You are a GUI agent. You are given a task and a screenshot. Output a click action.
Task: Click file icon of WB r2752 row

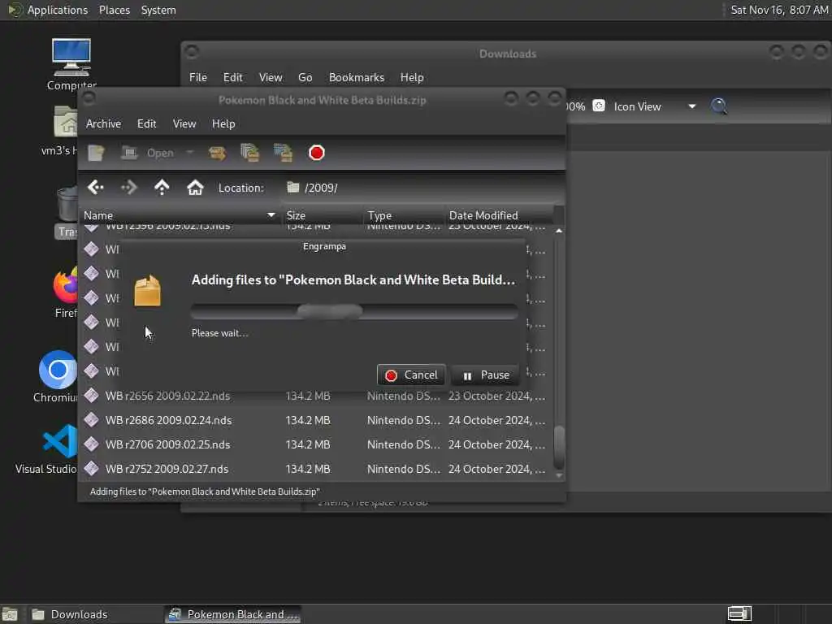[91, 469]
